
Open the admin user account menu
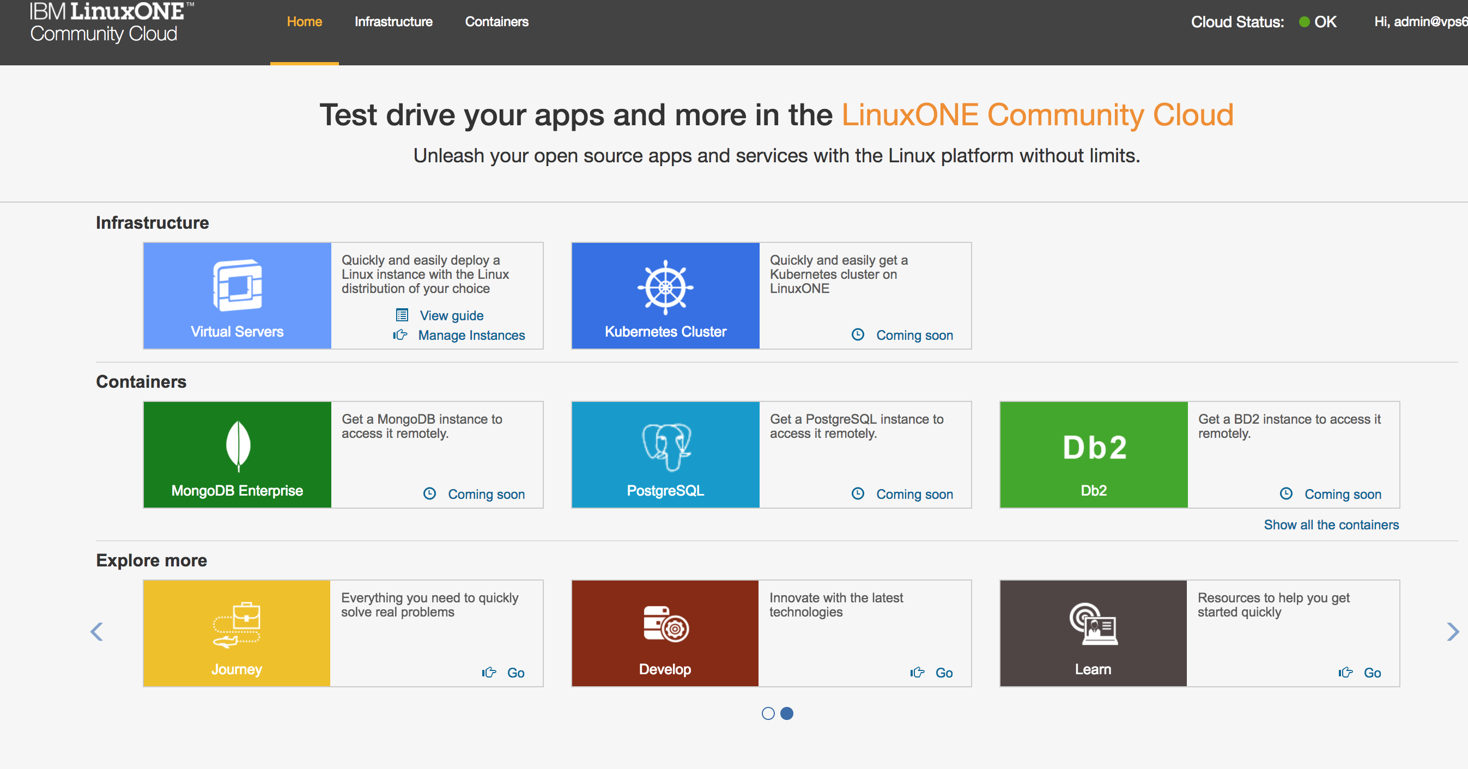[x=1420, y=22]
